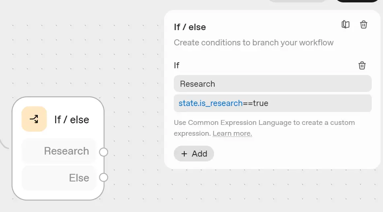Select the Else branch row on the node
This screenshot has width=383, height=212.
pos(59,178)
